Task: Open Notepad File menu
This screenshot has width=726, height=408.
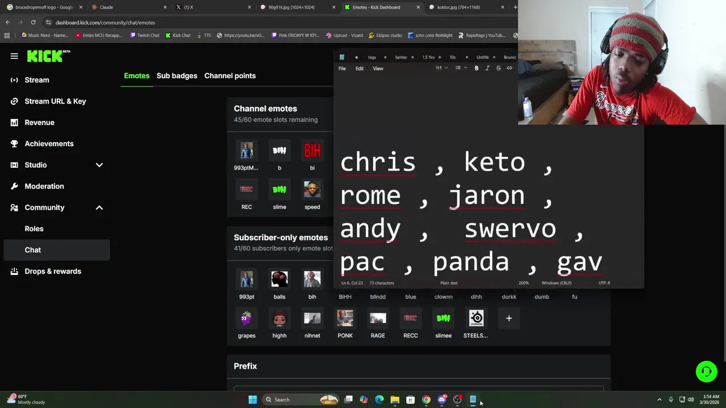Action: pyautogui.click(x=342, y=69)
